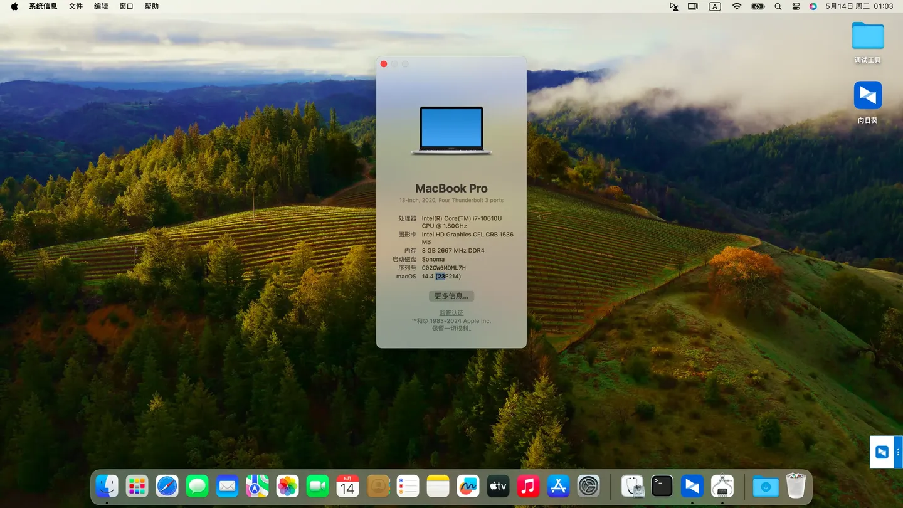The height and width of the screenshot is (508, 903).
Task: Open Disk Utility from the Dock
Action: 632,486
